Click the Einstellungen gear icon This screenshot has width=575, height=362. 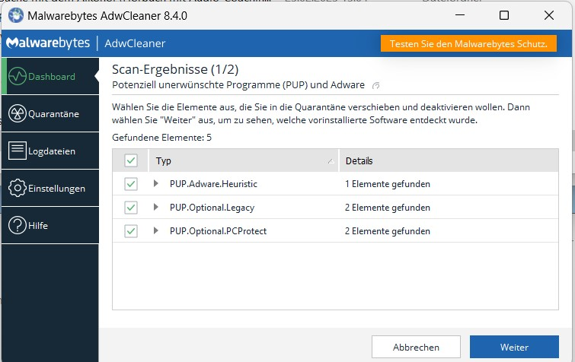pos(18,188)
